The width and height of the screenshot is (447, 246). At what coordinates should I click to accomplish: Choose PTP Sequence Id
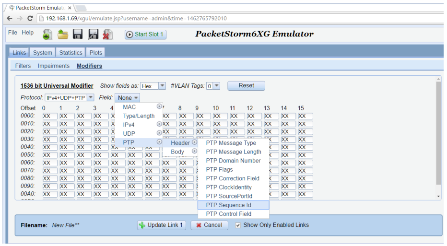(x=233, y=205)
